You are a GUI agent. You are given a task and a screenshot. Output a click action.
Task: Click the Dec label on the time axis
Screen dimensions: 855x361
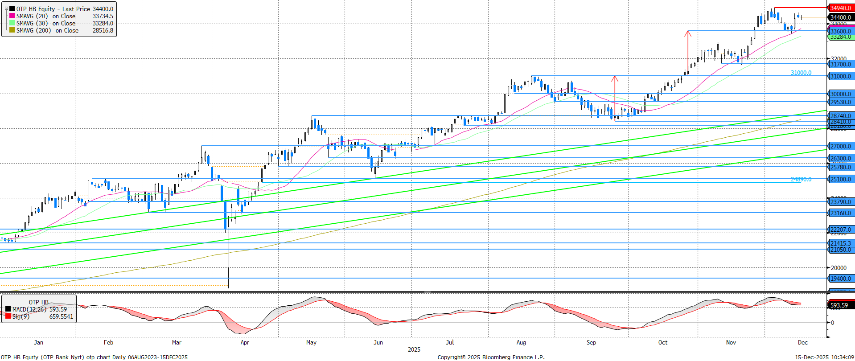(802, 342)
